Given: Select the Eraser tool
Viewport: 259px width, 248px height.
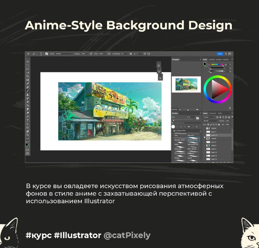Looking at the screenshot, I should pos(28,102).
